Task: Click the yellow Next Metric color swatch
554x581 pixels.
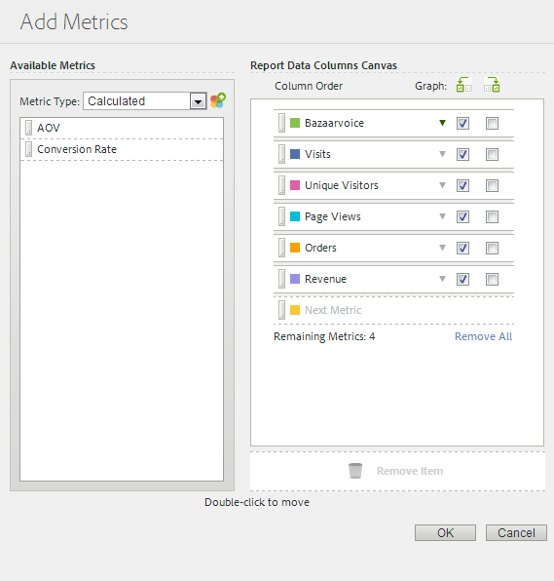Action: 295,310
